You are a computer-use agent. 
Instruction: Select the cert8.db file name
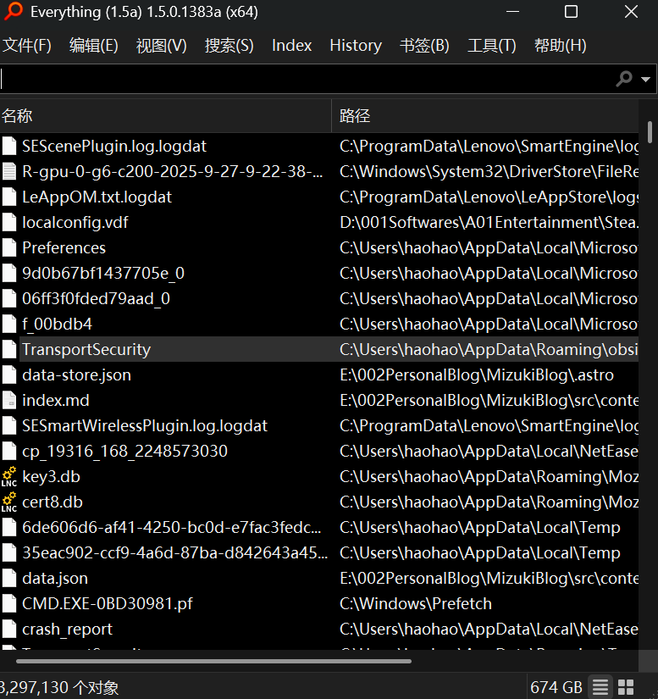[x=53, y=502]
